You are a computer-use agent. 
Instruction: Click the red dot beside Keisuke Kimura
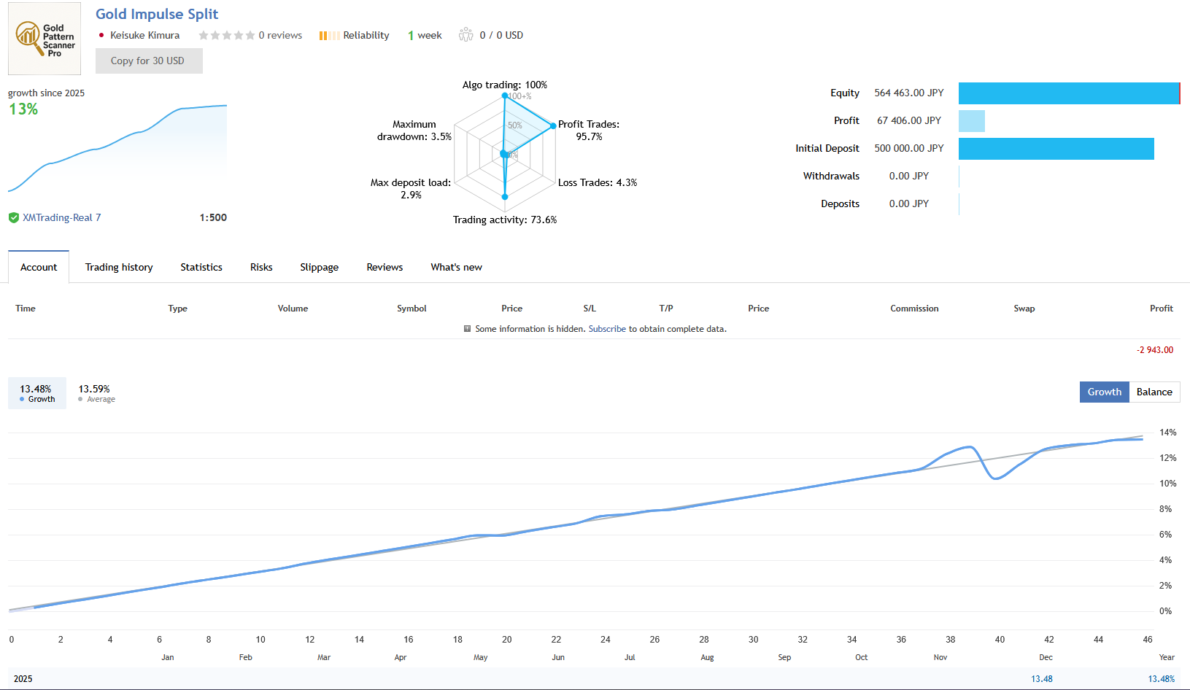[x=101, y=35]
